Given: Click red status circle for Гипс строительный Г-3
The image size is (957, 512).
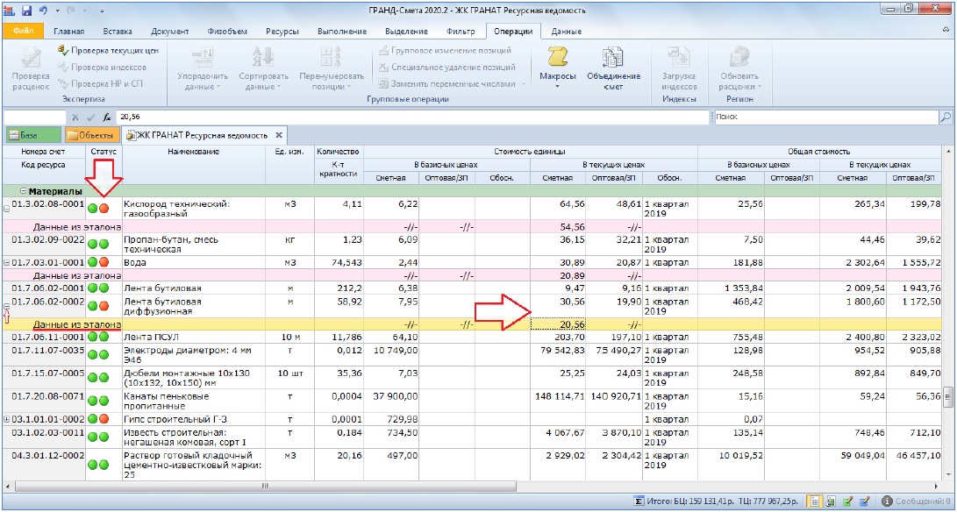Looking at the screenshot, I should [x=104, y=419].
